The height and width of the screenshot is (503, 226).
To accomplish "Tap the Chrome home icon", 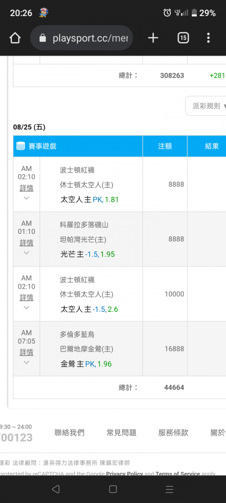I will [15, 38].
